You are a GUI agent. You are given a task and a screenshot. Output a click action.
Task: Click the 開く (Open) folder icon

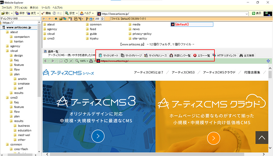(3, 13)
